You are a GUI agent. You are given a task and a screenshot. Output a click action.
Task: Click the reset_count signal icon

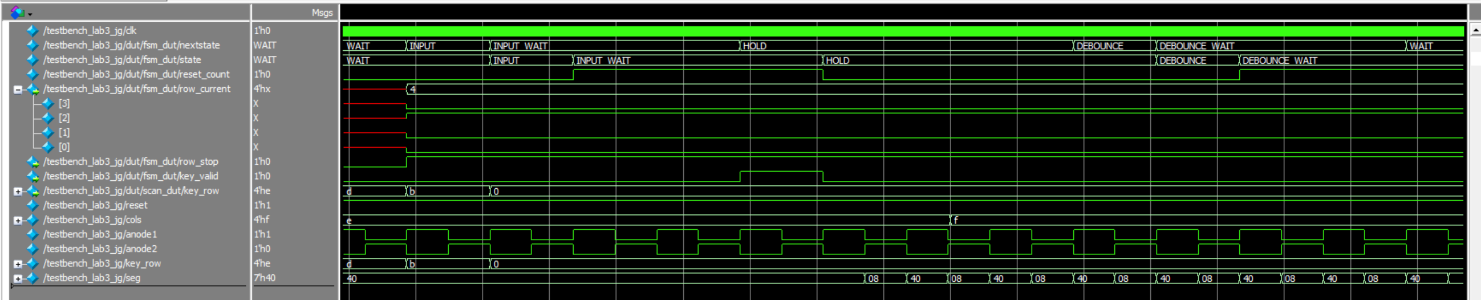(x=33, y=74)
